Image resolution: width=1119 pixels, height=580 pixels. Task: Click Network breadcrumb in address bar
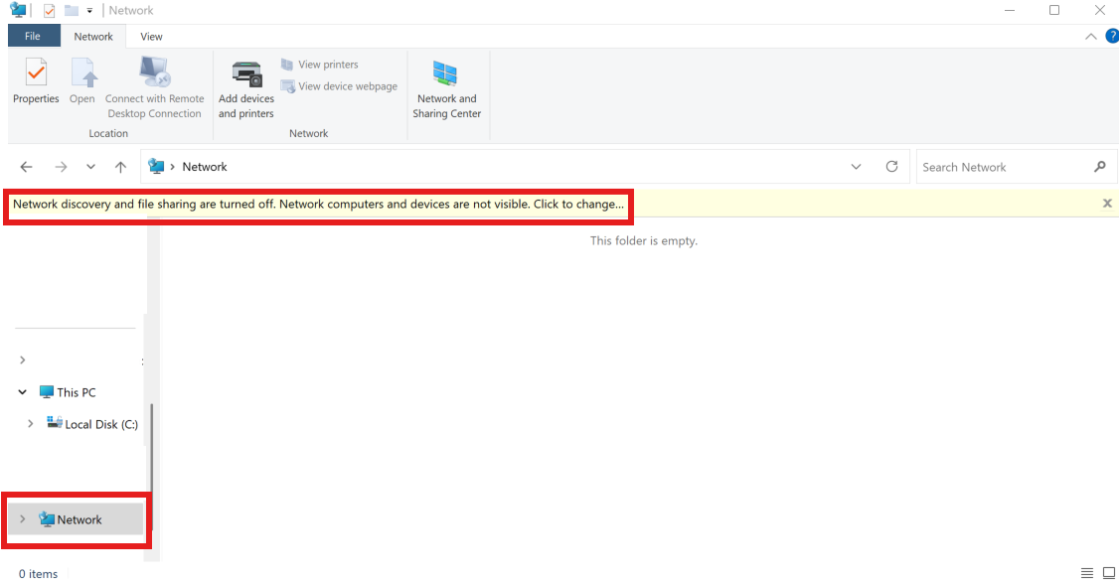205,167
